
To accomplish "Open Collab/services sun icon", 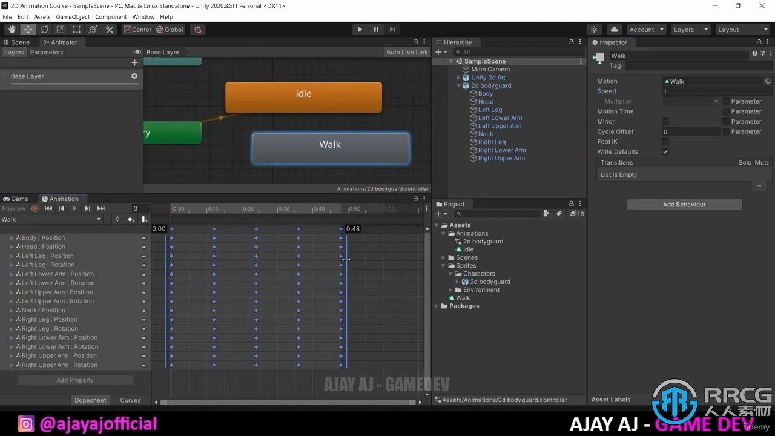I will coord(595,30).
